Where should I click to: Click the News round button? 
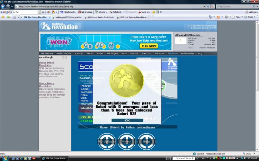[x=127, y=141]
